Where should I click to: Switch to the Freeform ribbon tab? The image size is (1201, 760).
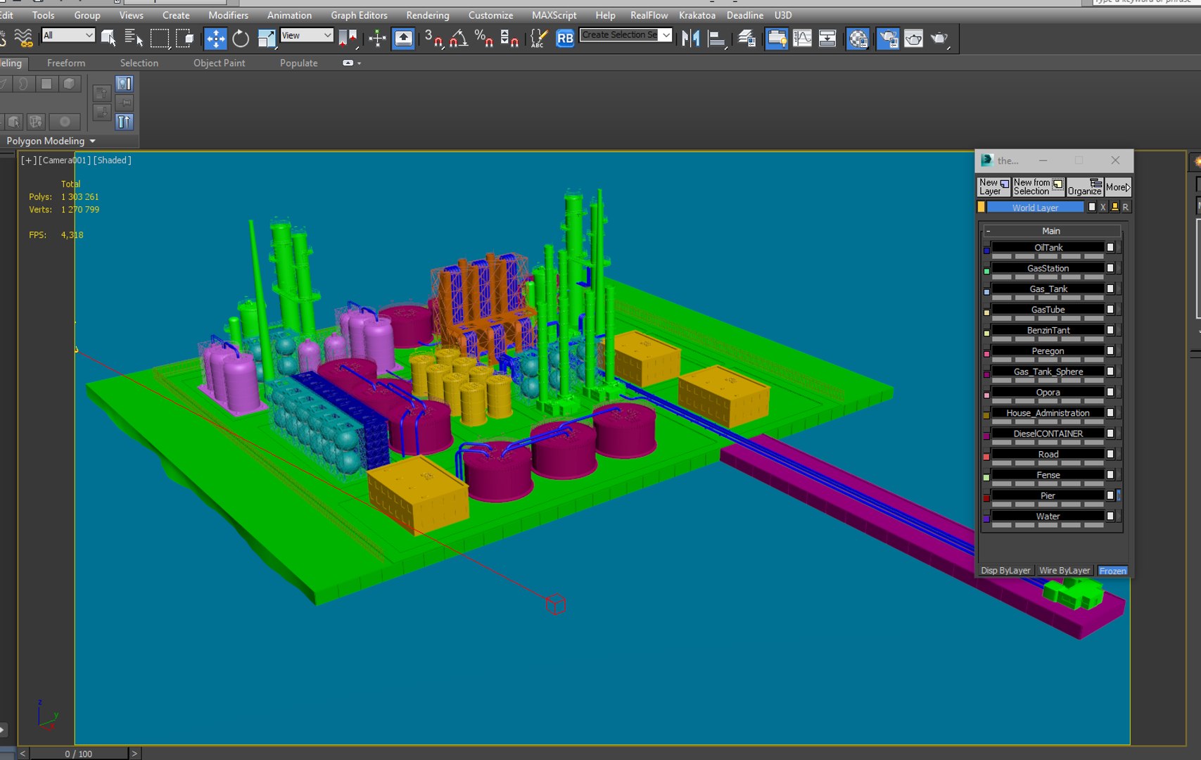pyautogui.click(x=66, y=63)
